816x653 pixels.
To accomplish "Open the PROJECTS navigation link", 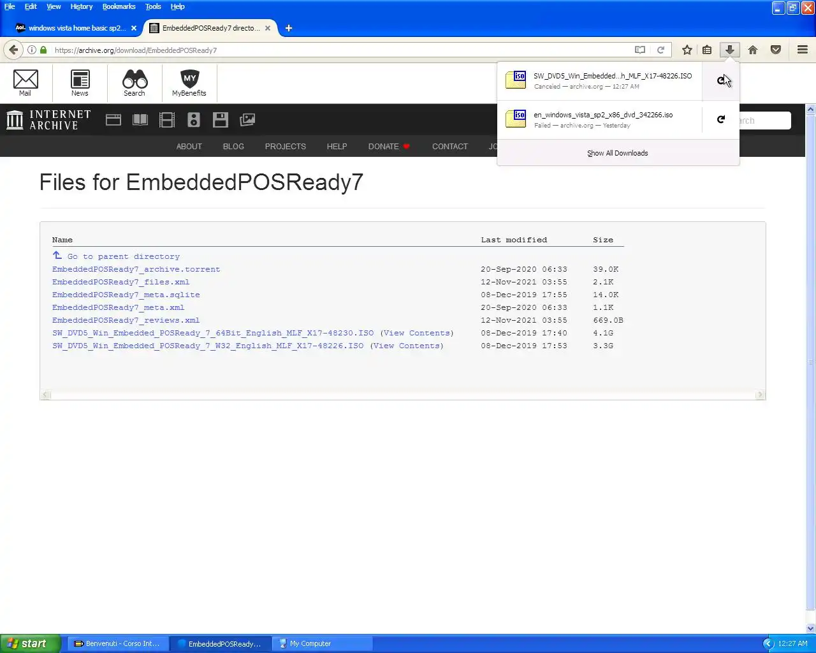I will [286, 146].
